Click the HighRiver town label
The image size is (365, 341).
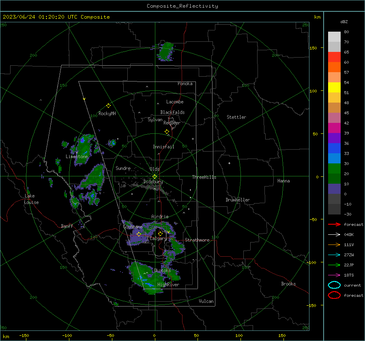(168, 285)
